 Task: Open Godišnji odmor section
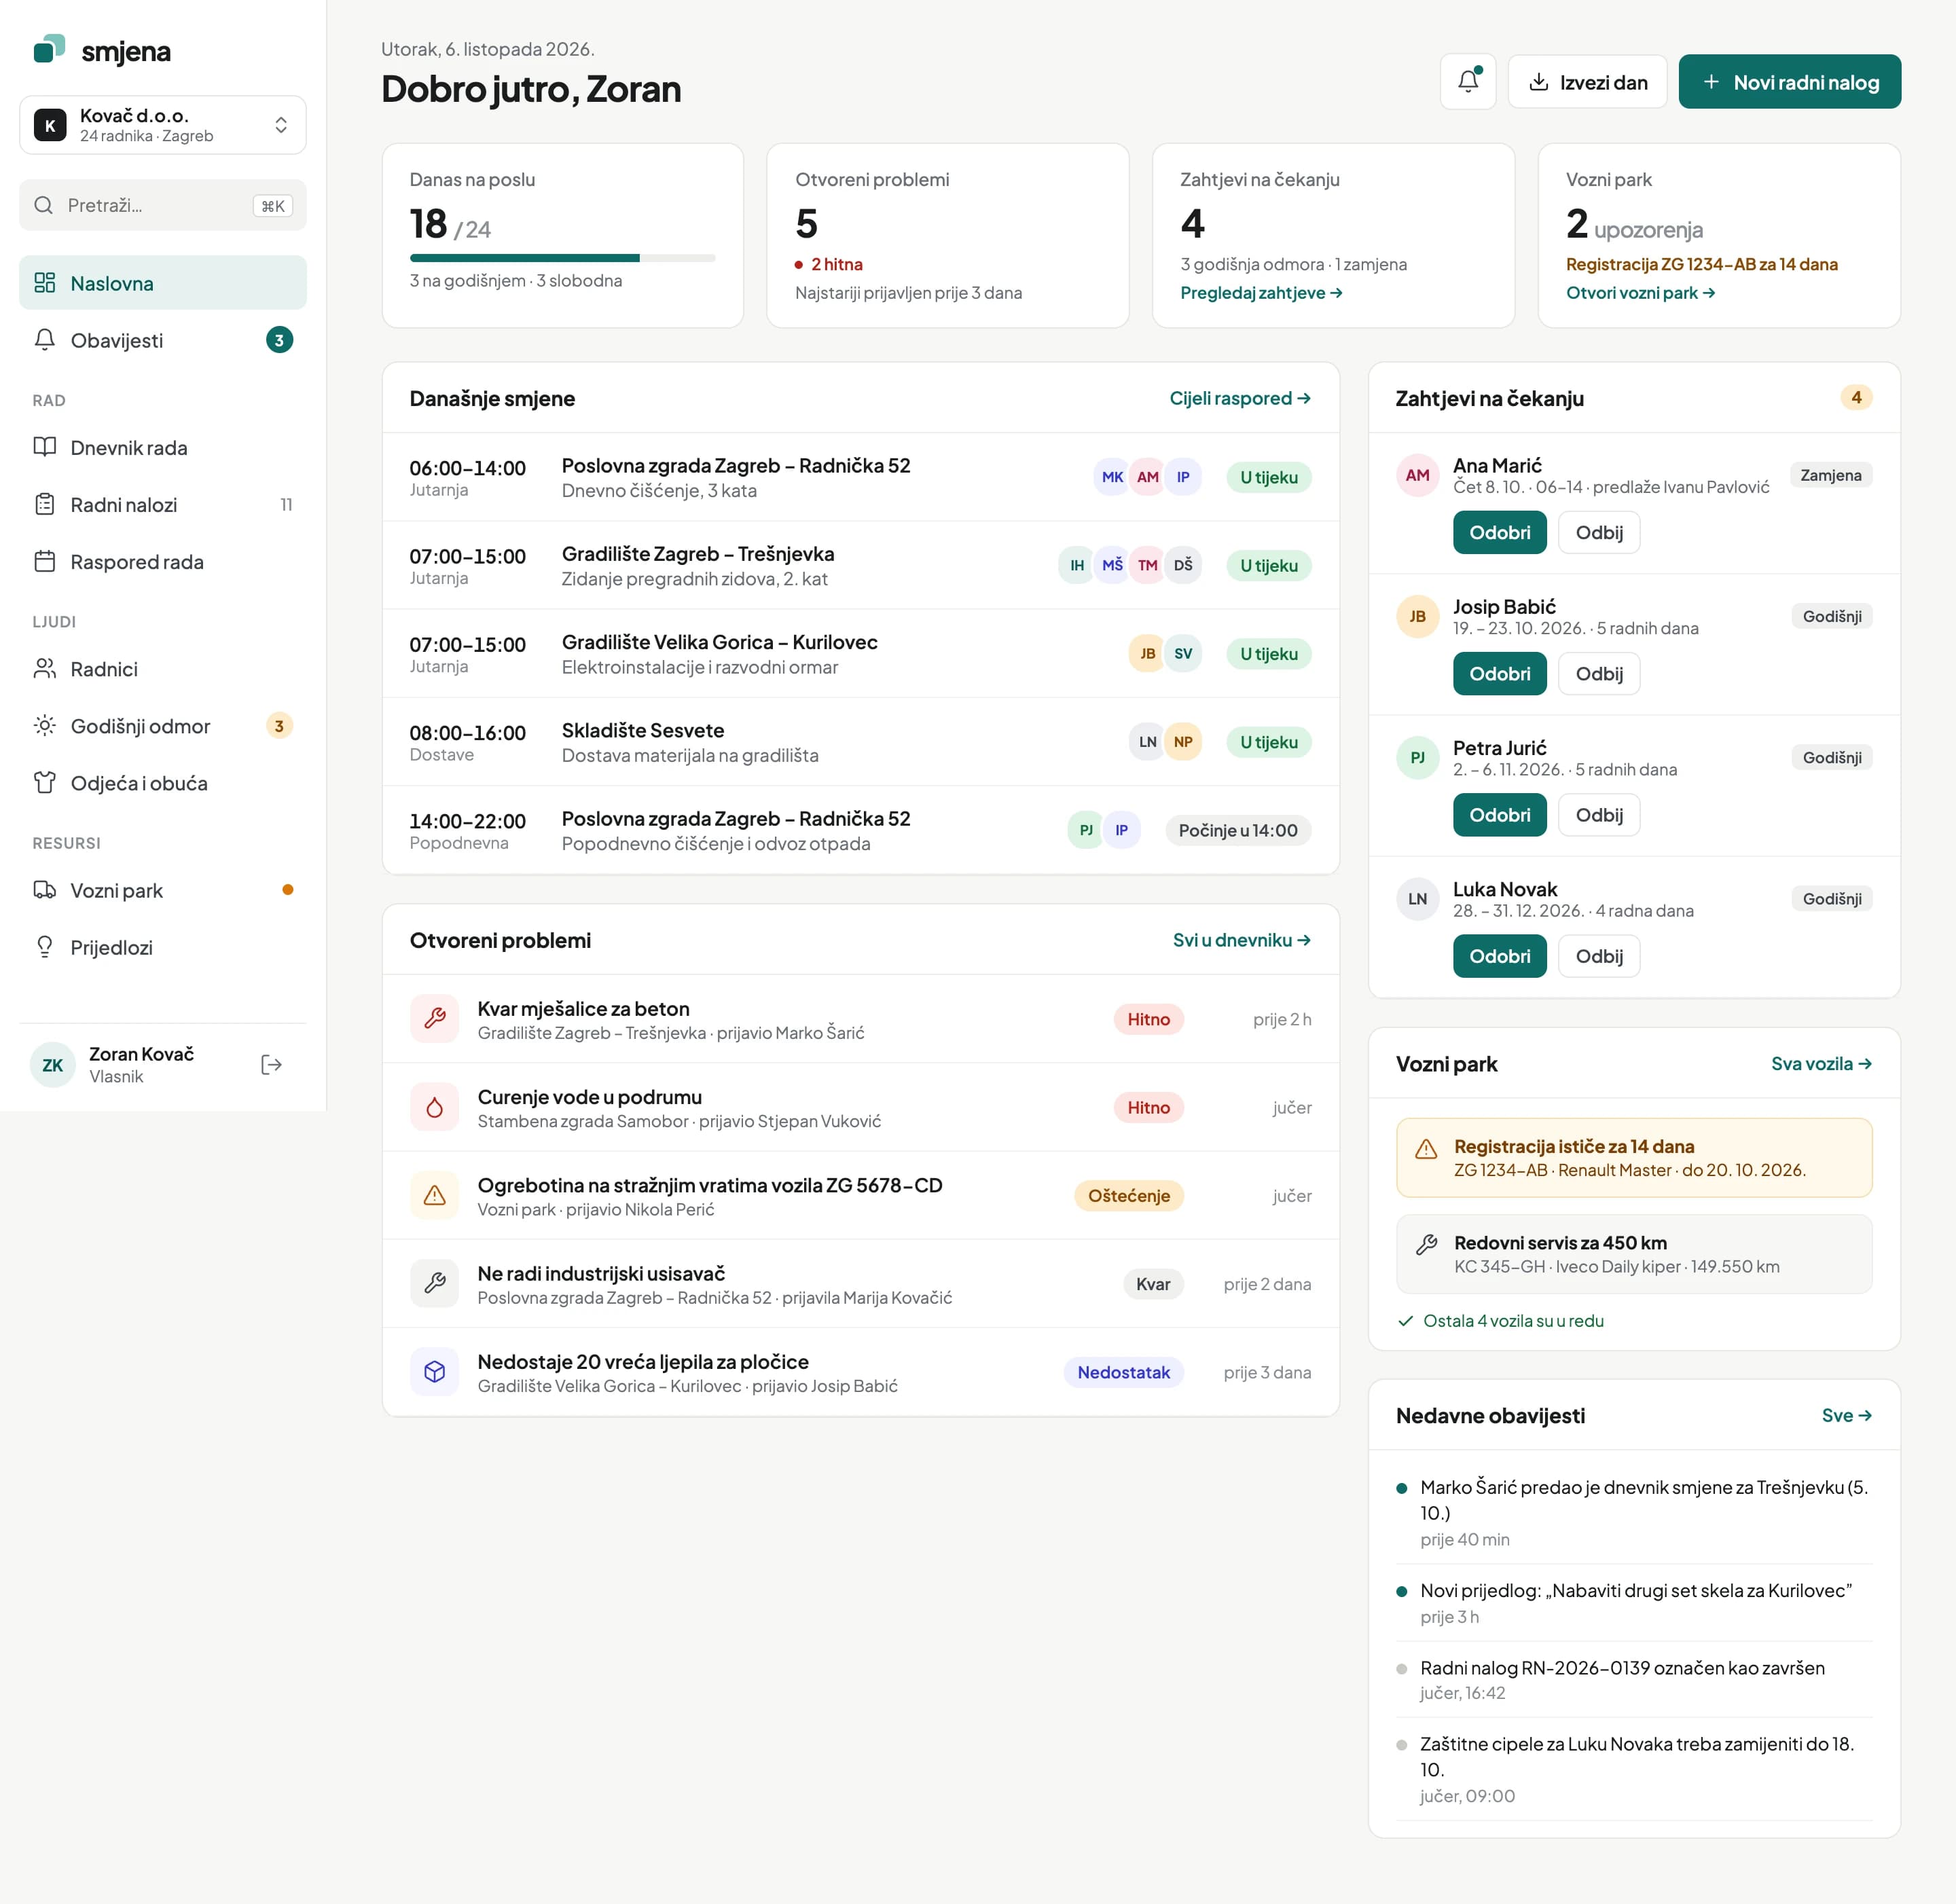(x=163, y=726)
